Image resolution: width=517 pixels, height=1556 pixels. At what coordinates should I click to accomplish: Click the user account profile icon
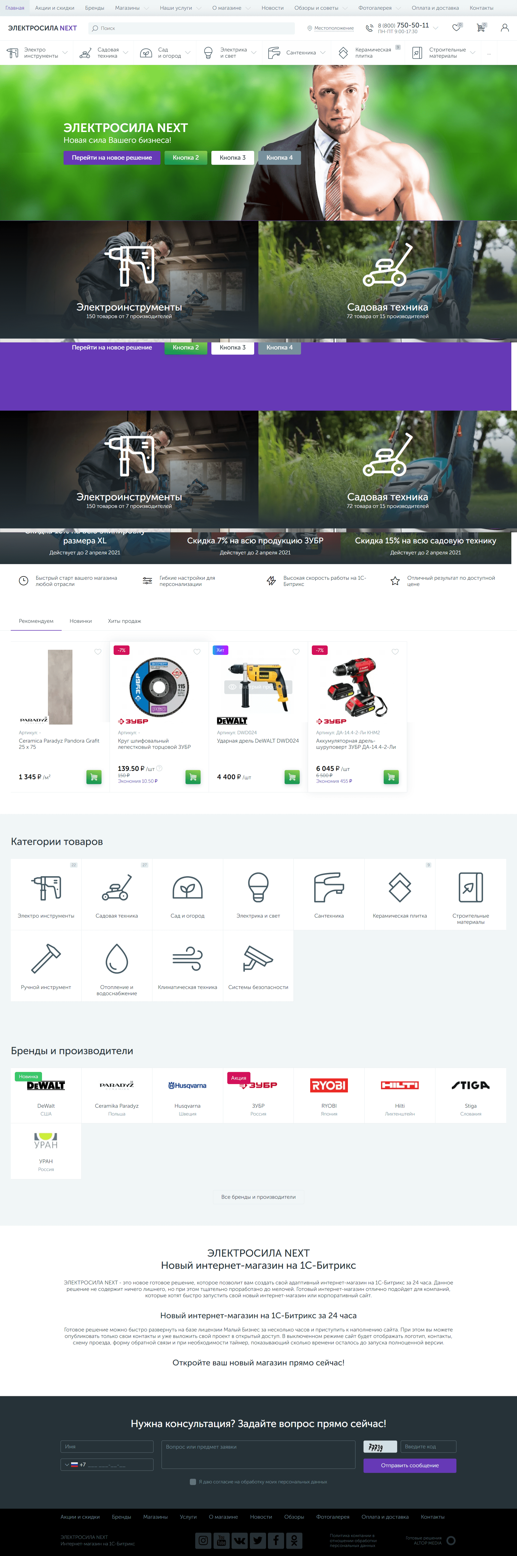coord(504,28)
